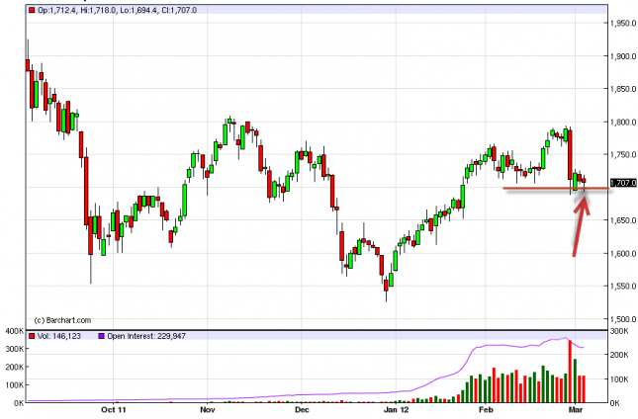Click the red Vol legend square
The image size is (638, 419).
click(32, 336)
